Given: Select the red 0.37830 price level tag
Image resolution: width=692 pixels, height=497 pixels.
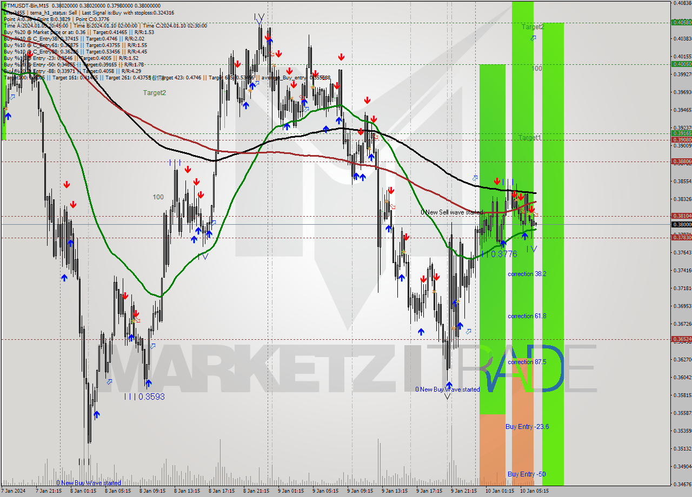Looking at the screenshot, I should (681, 237).
